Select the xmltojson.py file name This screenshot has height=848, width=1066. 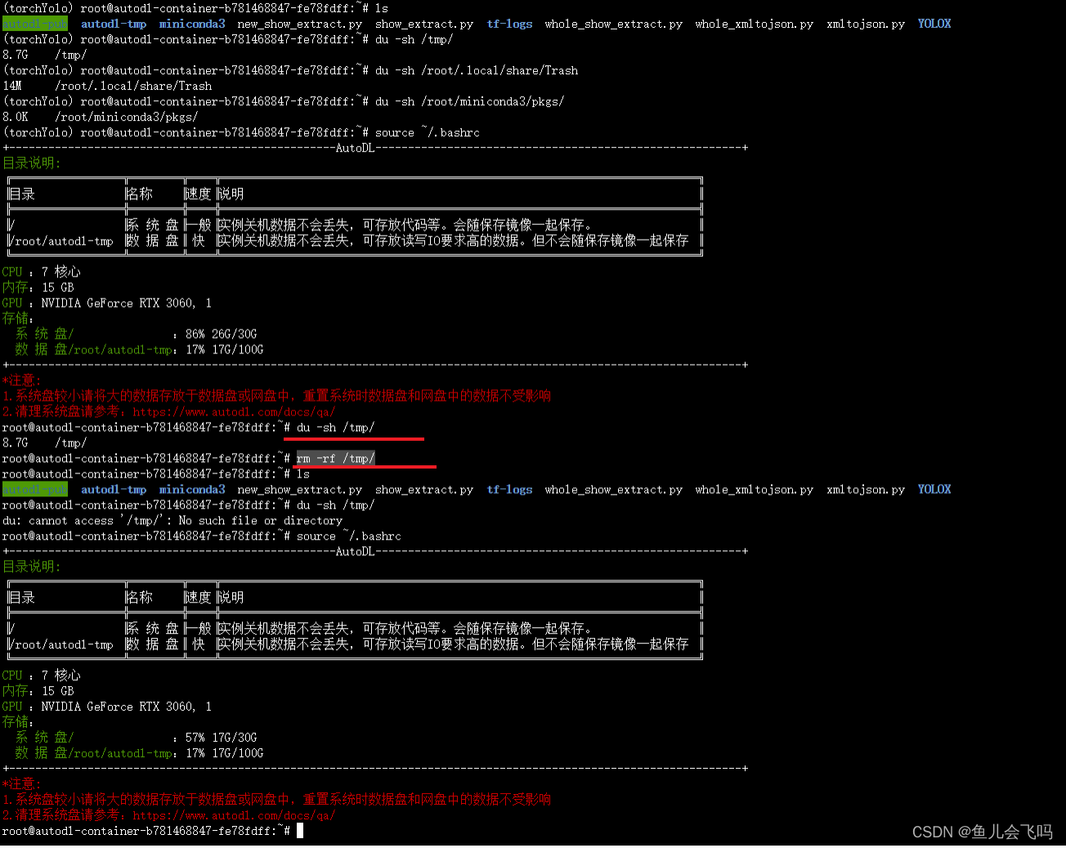tap(865, 24)
